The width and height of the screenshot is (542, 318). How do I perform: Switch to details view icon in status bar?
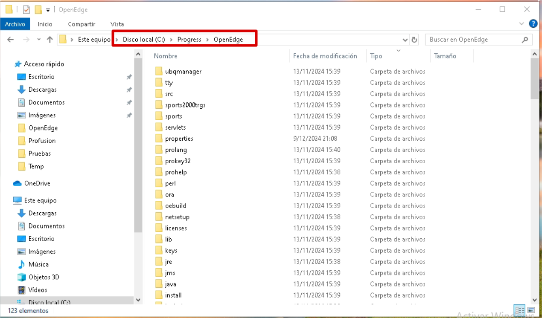click(519, 310)
